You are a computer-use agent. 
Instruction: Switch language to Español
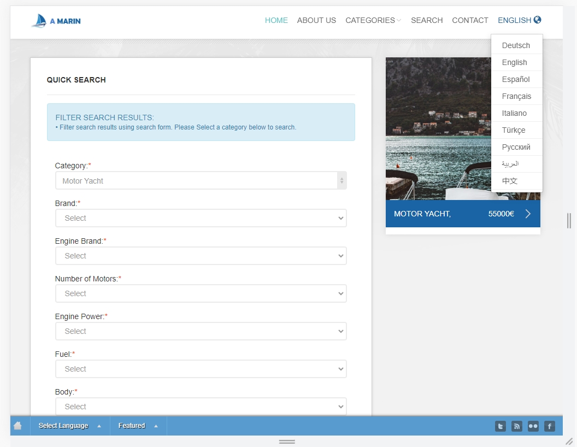pyautogui.click(x=517, y=79)
